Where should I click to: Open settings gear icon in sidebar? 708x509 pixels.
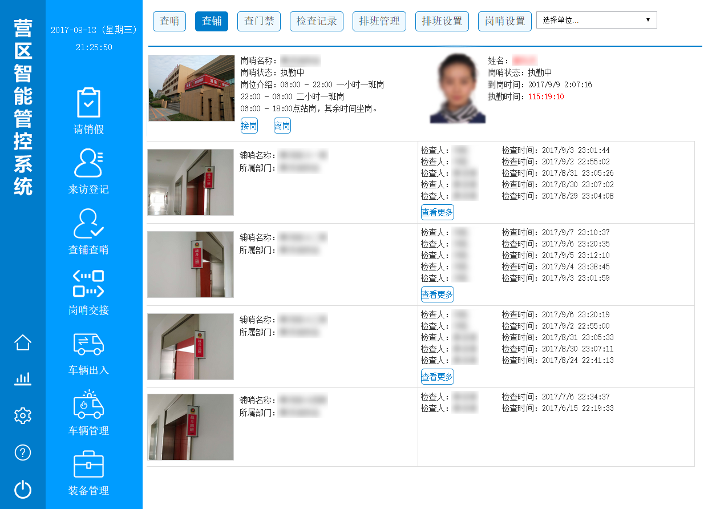click(x=23, y=415)
